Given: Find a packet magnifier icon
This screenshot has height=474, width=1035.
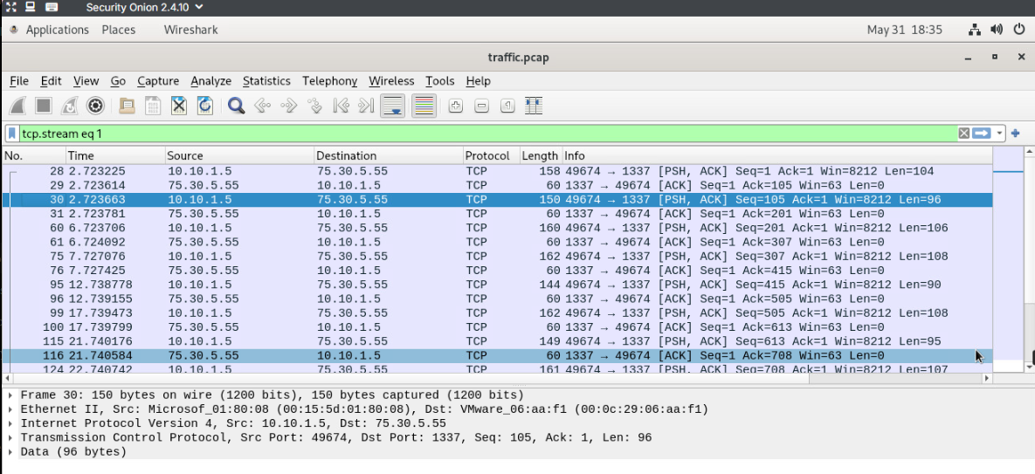Looking at the screenshot, I should click(x=237, y=106).
